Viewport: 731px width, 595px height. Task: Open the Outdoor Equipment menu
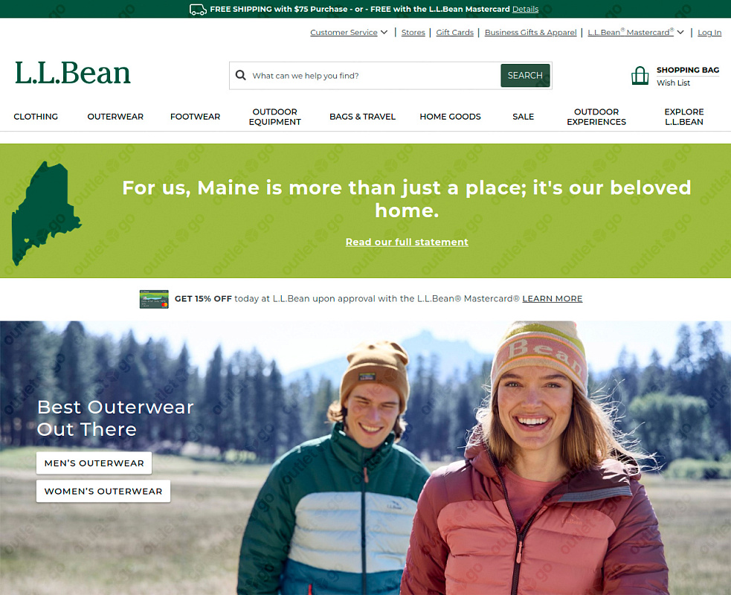(x=274, y=117)
